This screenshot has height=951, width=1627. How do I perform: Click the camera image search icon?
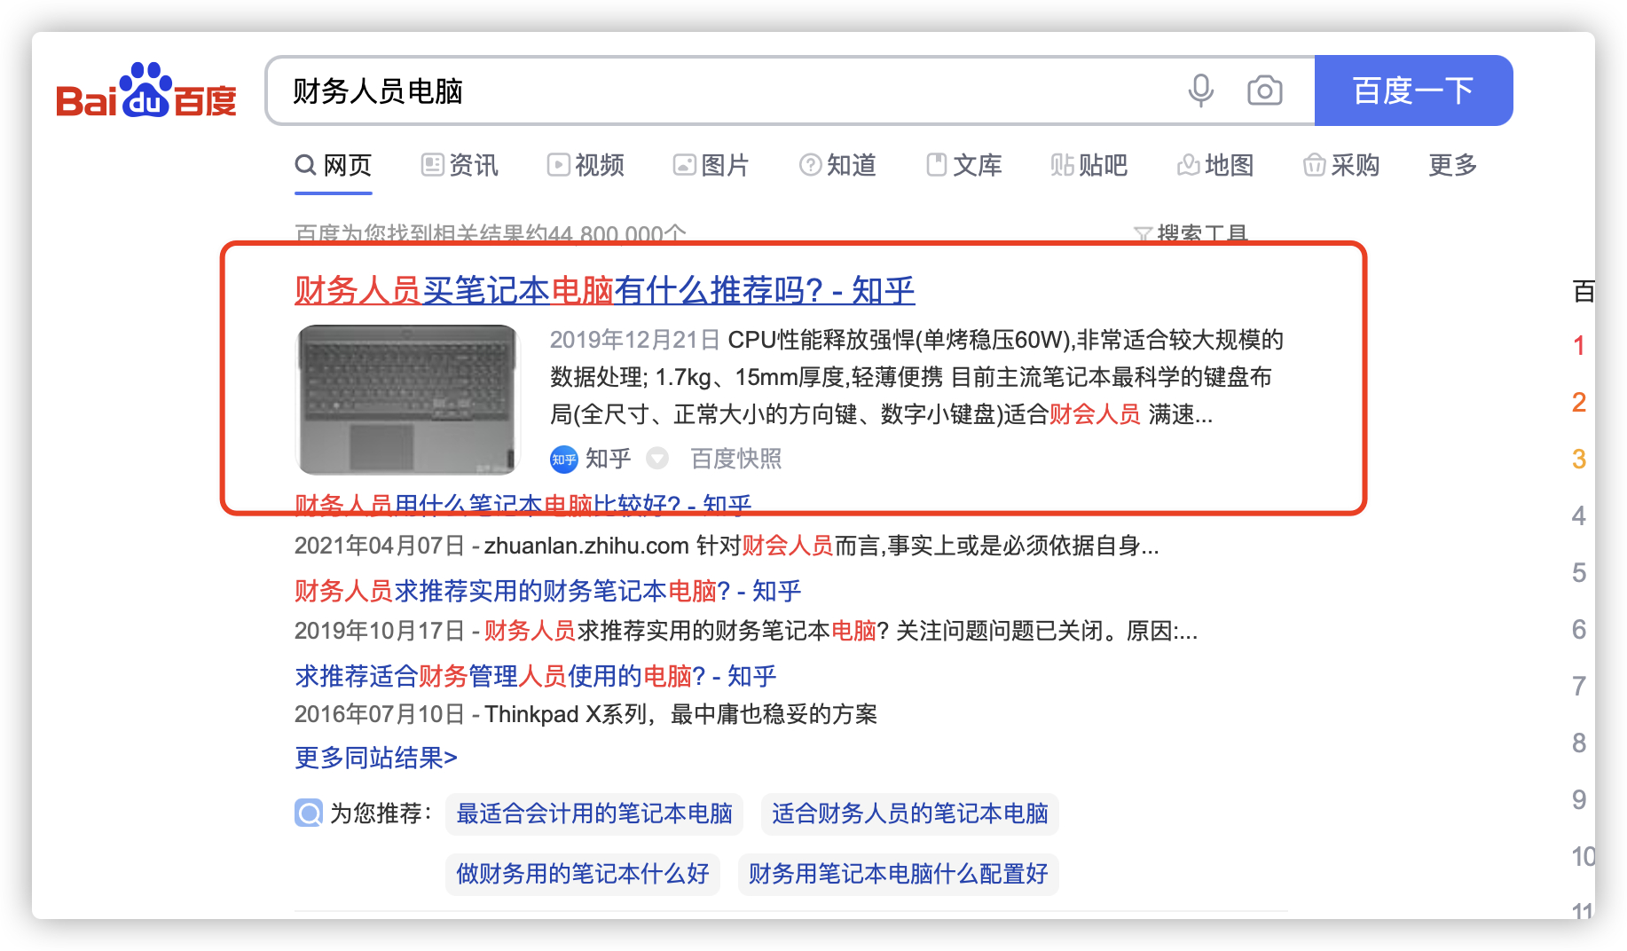point(1264,90)
